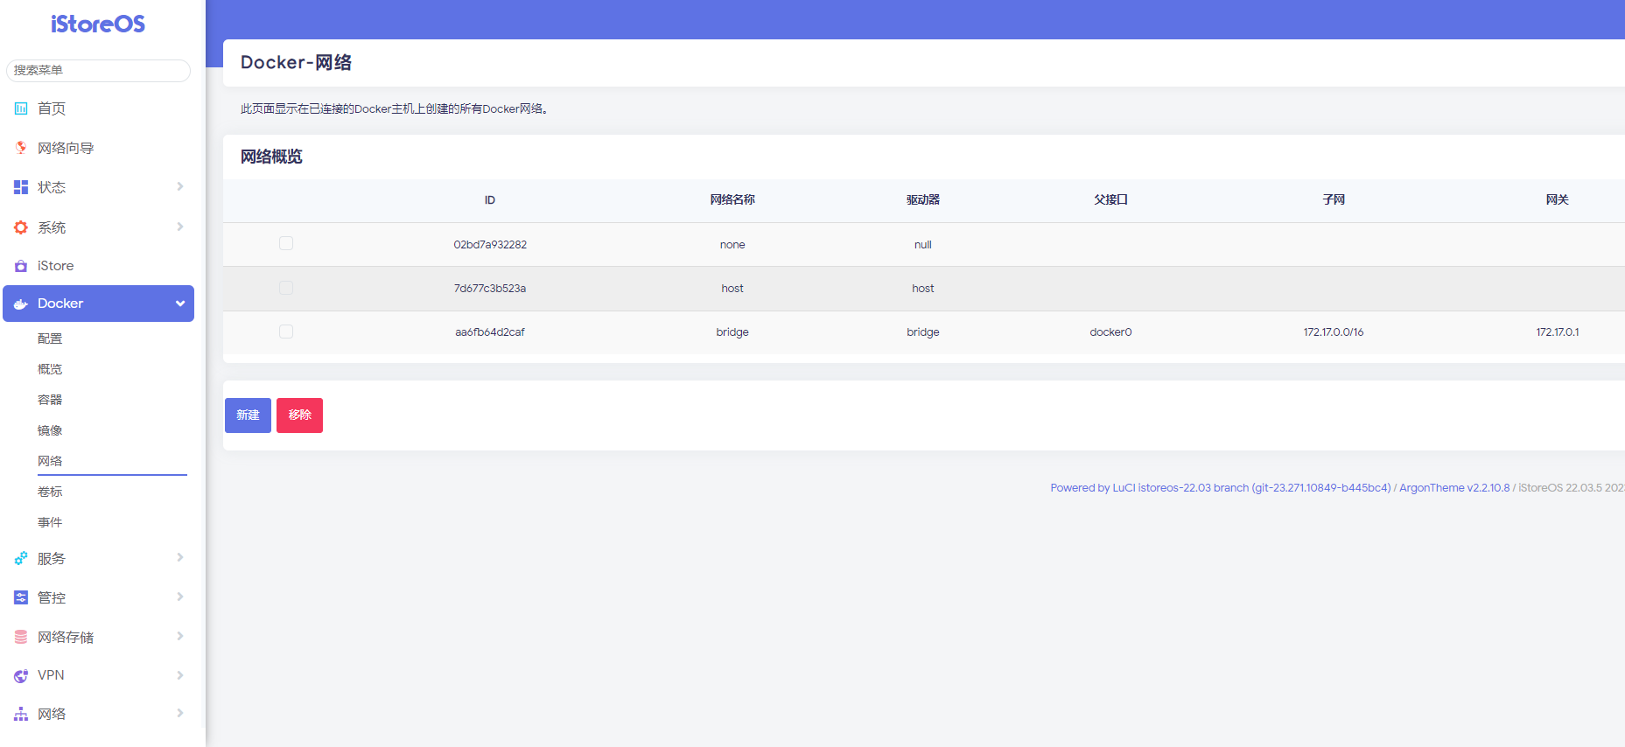
Task: Click the VPN globe icon
Action: [21, 675]
